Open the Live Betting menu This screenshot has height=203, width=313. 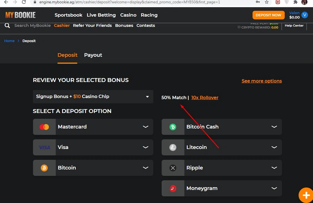pos(101,15)
